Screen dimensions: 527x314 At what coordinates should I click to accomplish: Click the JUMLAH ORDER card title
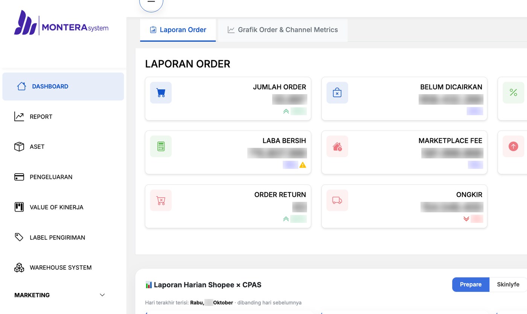(279, 87)
